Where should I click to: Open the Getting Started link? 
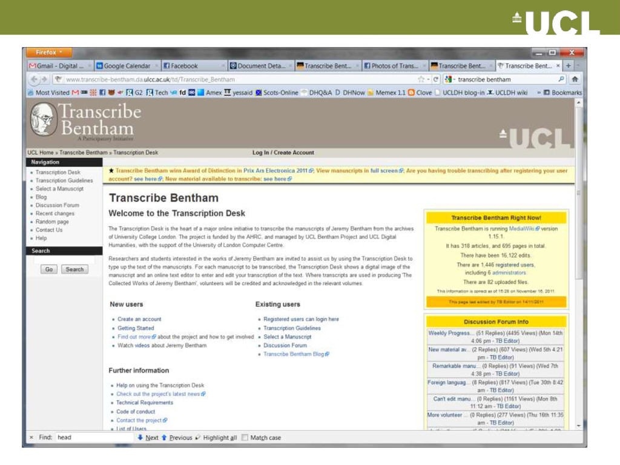[136, 328]
